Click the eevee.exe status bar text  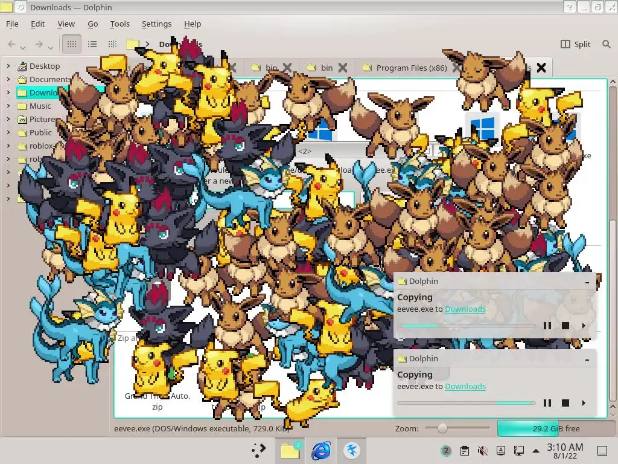point(202,428)
